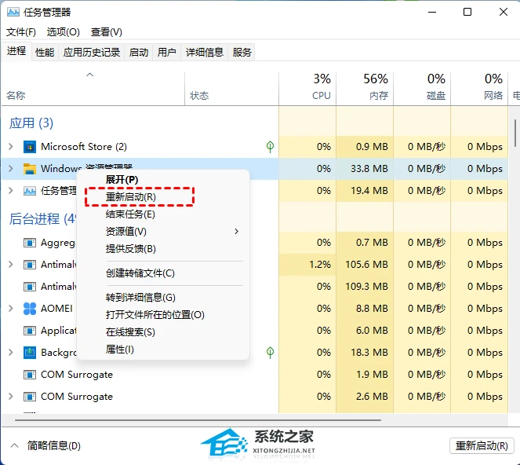520x465 pixels.
Task: Open the 选项(O) menu
Action: tap(63, 32)
